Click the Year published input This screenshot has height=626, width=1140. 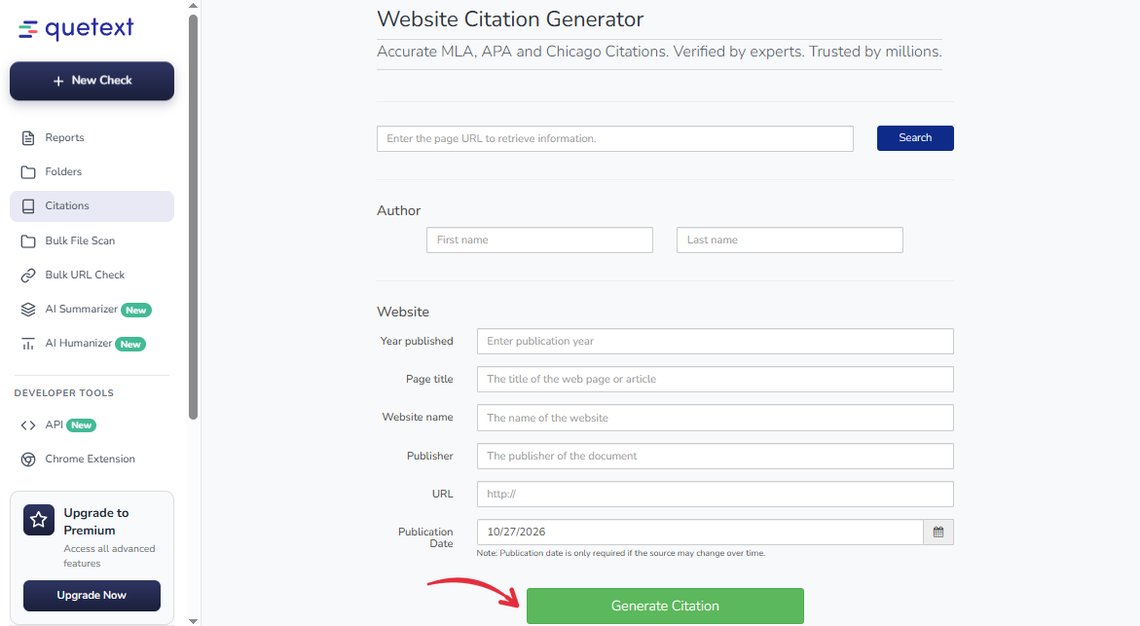[715, 341]
